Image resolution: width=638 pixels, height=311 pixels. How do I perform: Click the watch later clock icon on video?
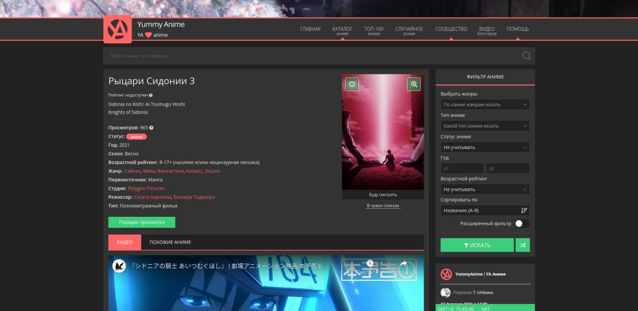[370, 264]
